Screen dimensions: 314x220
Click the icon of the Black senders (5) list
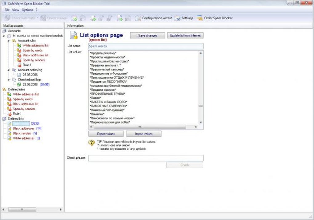[10, 133]
